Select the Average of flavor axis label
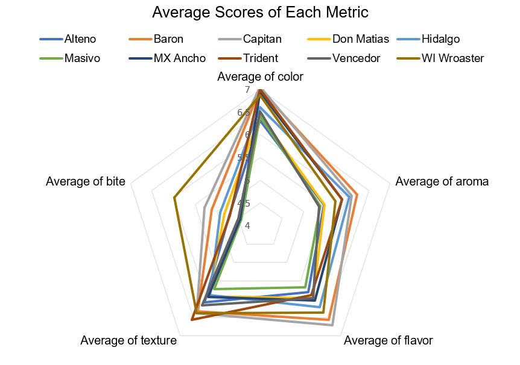The height and width of the screenshot is (365, 520). (388, 341)
